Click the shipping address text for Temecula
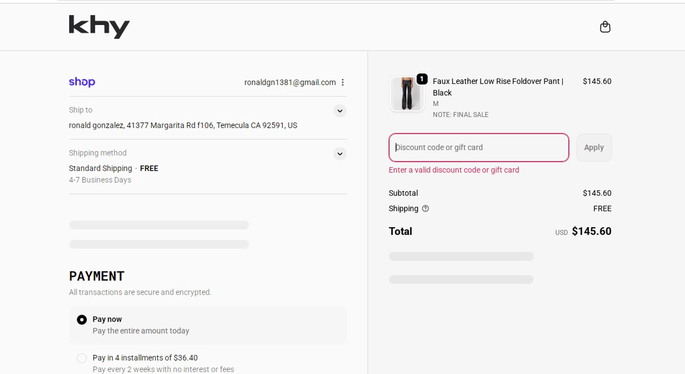The height and width of the screenshot is (374, 685). 183,125
